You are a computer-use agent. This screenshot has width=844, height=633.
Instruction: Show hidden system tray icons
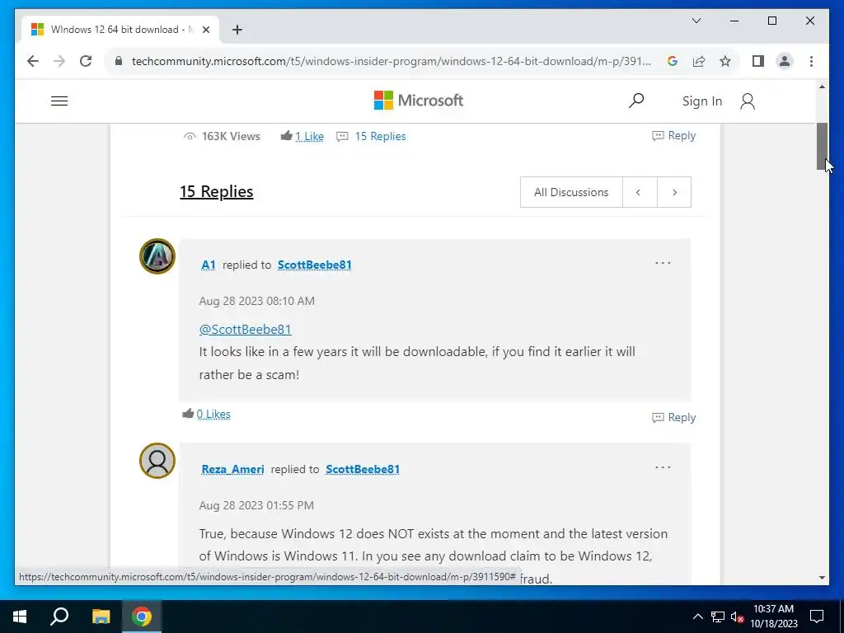click(697, 617)
